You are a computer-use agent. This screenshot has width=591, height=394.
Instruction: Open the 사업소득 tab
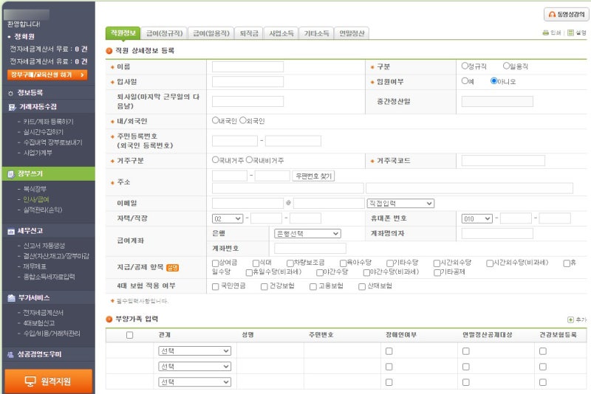tap(281, 33)
